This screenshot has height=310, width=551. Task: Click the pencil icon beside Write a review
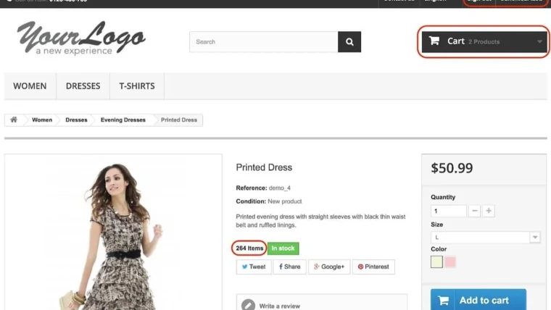click(x=248, y=306)
